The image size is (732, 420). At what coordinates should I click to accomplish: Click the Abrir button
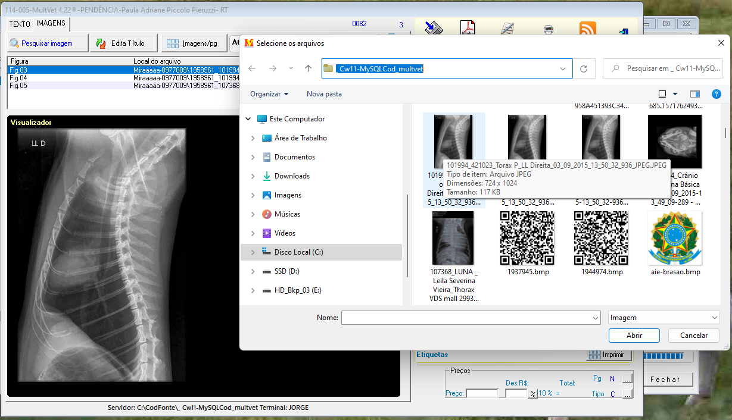point(634,336)
